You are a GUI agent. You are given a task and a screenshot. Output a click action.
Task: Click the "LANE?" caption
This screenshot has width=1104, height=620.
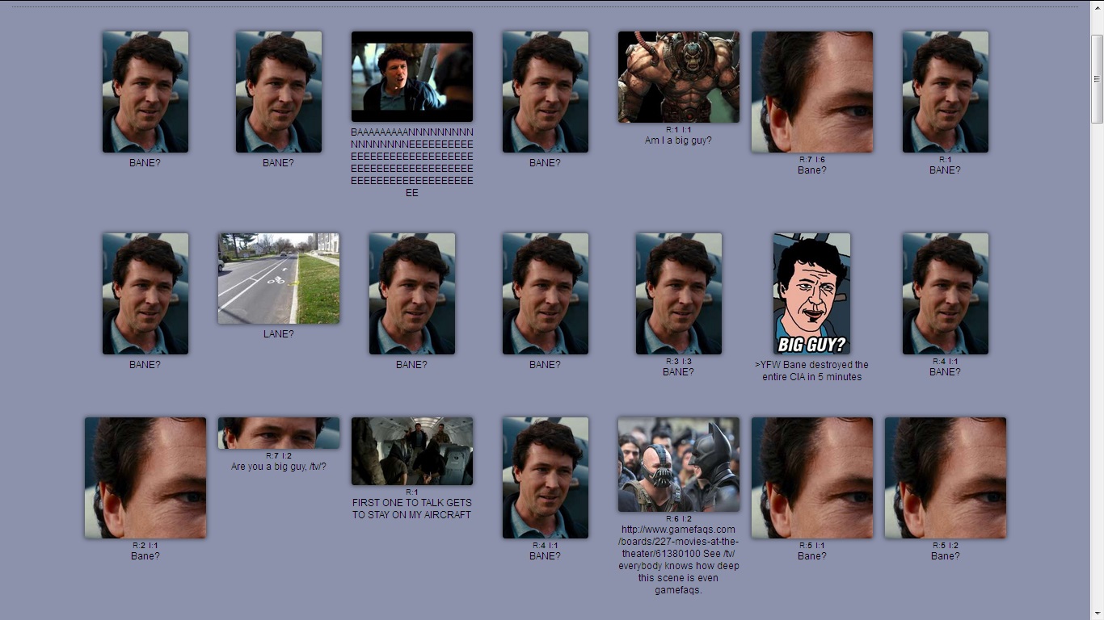coord(279,334)
